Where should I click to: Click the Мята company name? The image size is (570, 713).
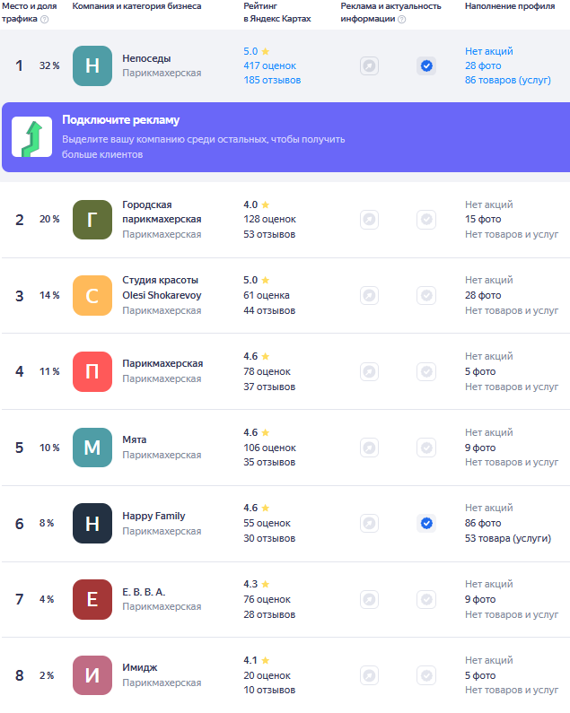(x=135, y=439)
